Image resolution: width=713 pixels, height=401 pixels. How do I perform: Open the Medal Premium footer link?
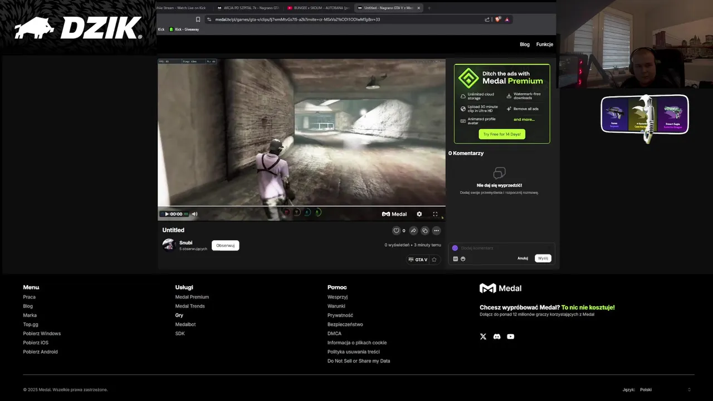tap(192, 297)
